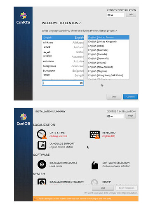Click 'English (US)' keyboard status text
160x206 pixels.
pos(108,136)
